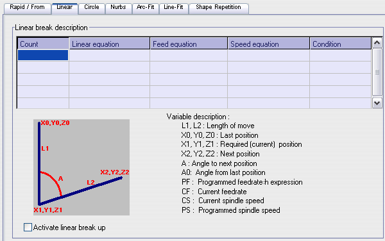385x241 pixels.
Task: Click the 'Variable description :' heading
Action: point(198,117)
